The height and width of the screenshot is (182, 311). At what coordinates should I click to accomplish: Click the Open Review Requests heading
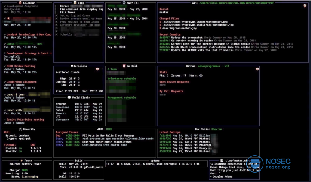click(174, 82)
